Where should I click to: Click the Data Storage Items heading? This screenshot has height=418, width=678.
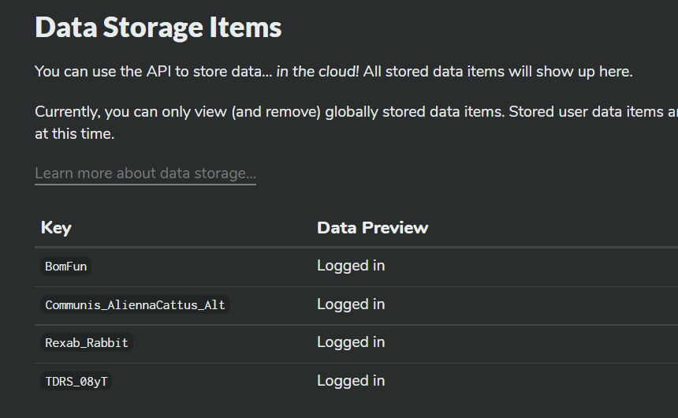pyautogui.click(x=158, y=28)
